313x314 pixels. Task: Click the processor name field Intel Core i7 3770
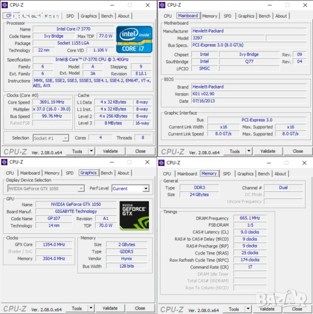(73, 29)
